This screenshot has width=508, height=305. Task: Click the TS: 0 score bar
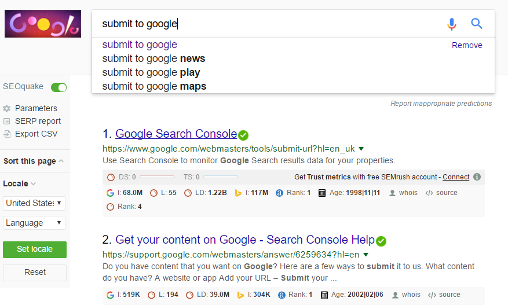coord(221,177)
